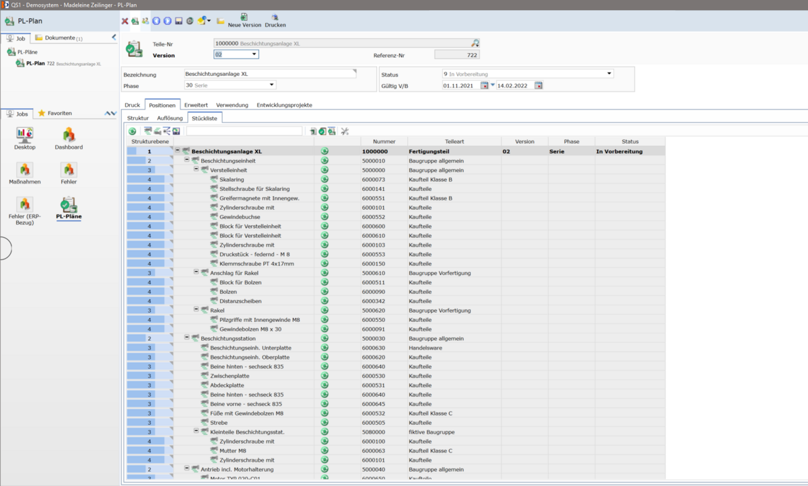Open the Maßnahmen job icon
This screenshot has height=486, width=808.
[25, 173]
